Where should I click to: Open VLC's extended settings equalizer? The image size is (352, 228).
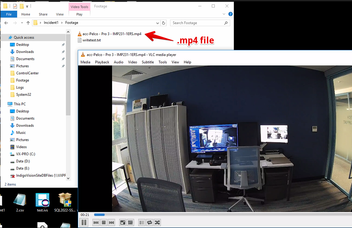[x=130, y=222]
